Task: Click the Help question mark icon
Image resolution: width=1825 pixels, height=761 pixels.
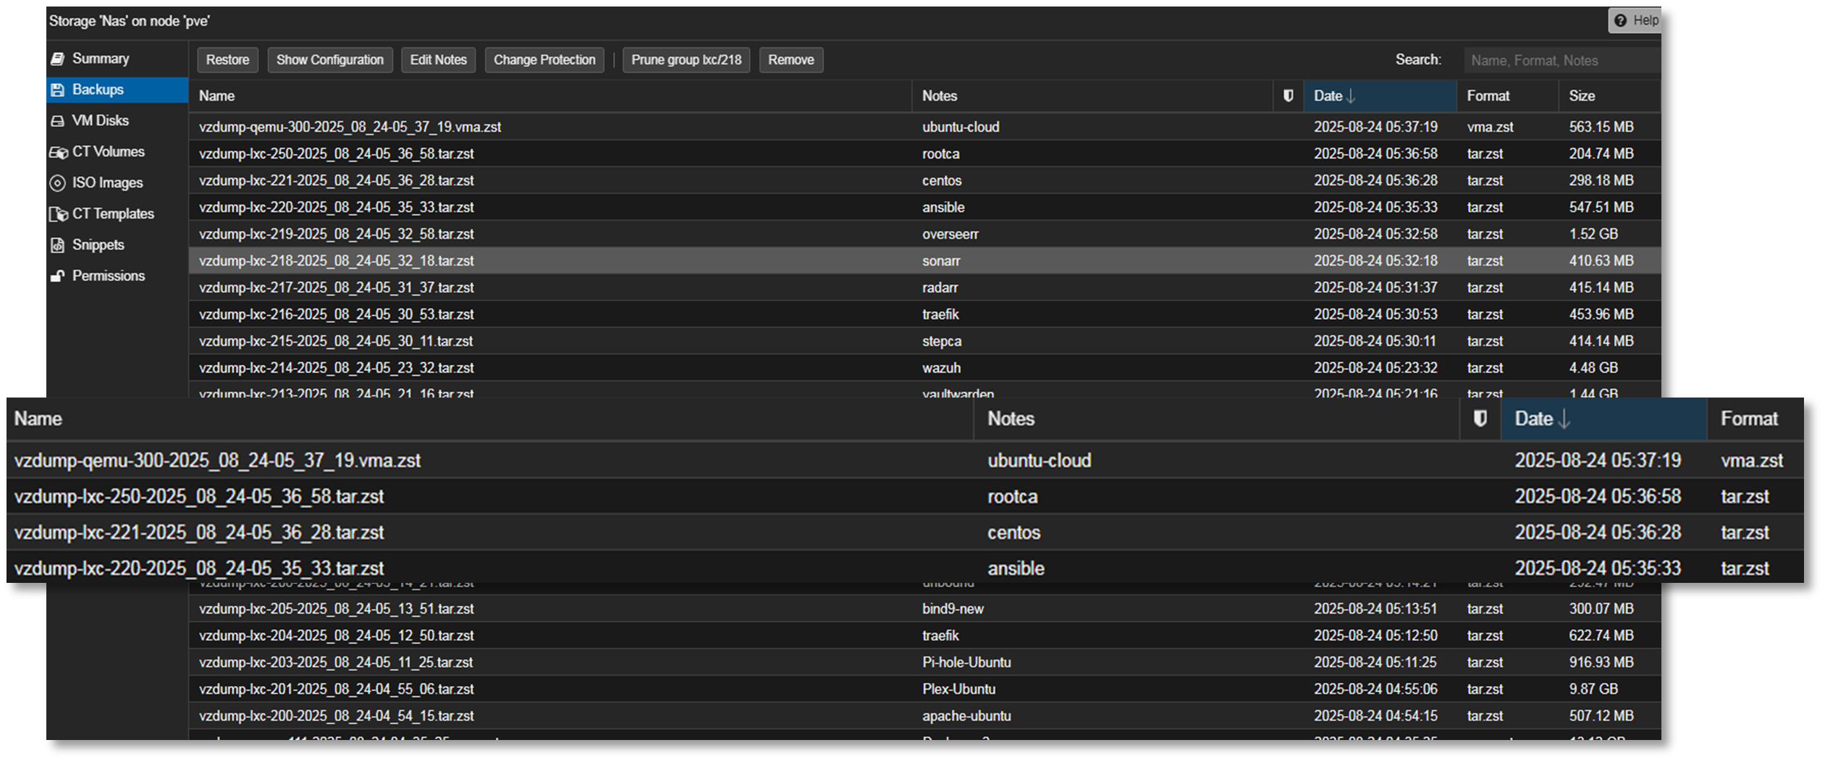Action: (1620, 20)
